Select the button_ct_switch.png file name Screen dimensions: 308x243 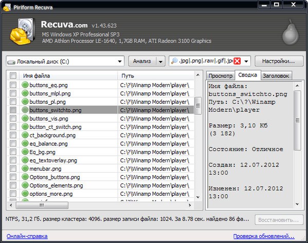click(x=56, y=127)
